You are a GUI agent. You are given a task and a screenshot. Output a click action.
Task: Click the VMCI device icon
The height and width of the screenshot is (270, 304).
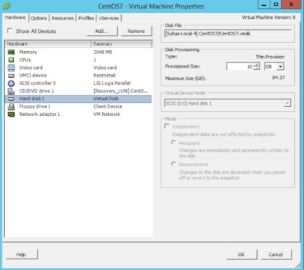[11, 75]
